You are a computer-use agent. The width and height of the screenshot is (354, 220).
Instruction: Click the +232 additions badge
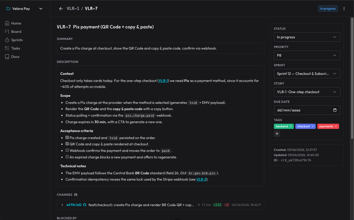click(x=217, y=205)
